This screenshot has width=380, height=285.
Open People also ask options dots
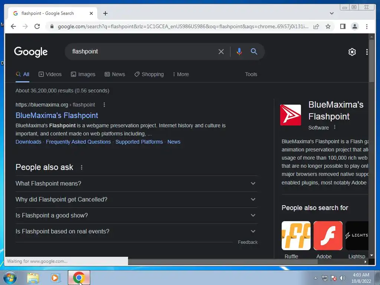point(81,167)
